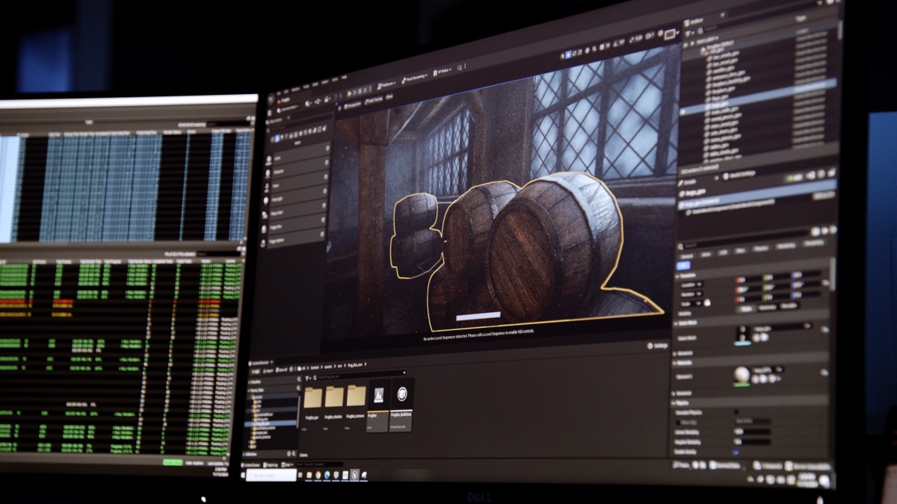This screenshot has width=897, height=504.
Task: Open the Window menu
Action: tap(295, 90)
